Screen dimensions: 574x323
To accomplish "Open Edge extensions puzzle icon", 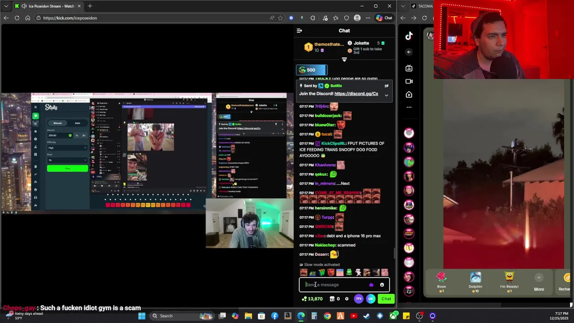I will point(313,18).
